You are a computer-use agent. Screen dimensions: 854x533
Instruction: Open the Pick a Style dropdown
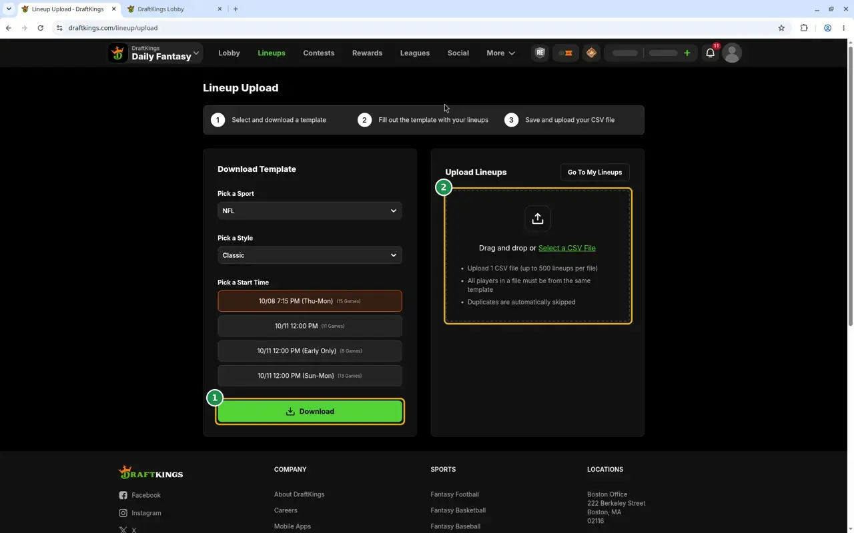pos(310,255)
